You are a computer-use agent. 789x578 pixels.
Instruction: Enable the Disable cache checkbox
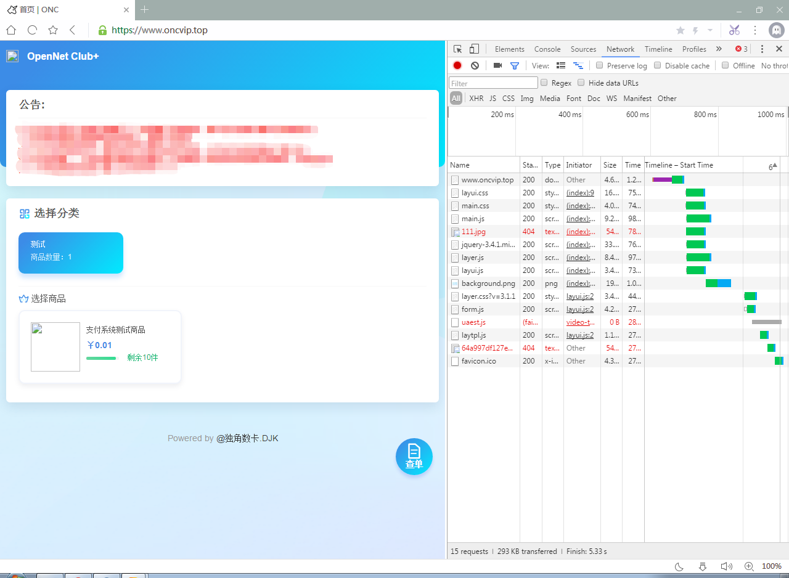pos(658,65)
